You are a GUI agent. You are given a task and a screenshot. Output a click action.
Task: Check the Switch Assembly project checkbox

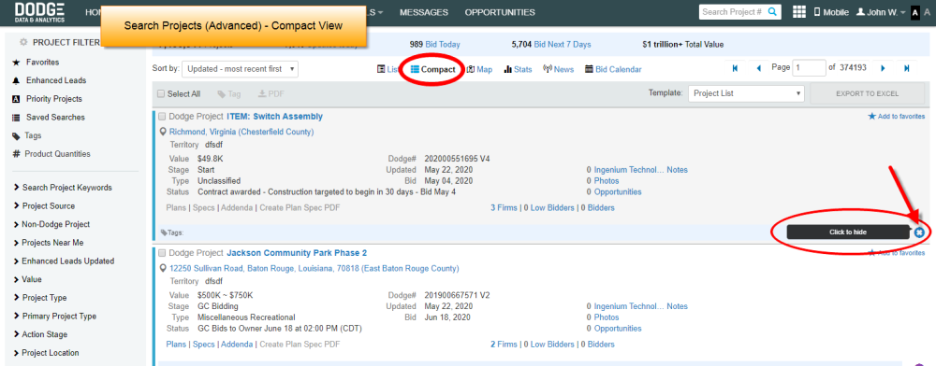pyautogui.click(x=162, y=117)
